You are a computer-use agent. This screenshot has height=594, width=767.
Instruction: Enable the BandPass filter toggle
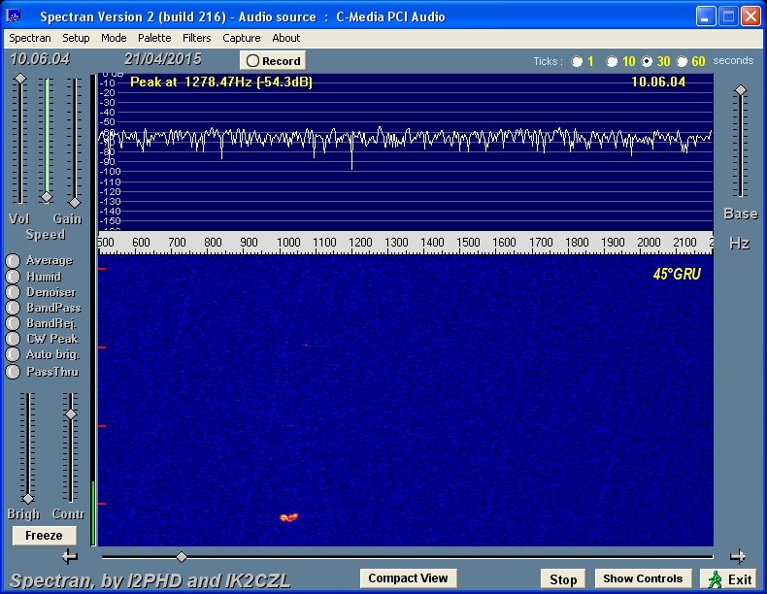[x=13, y=308]
